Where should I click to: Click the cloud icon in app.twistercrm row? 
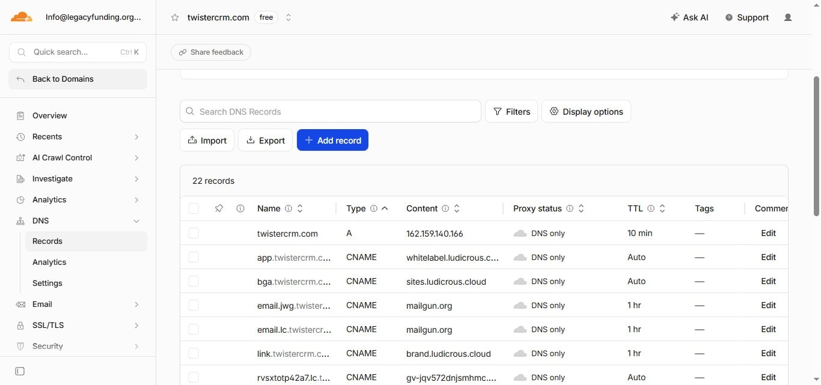pos(520,257)
